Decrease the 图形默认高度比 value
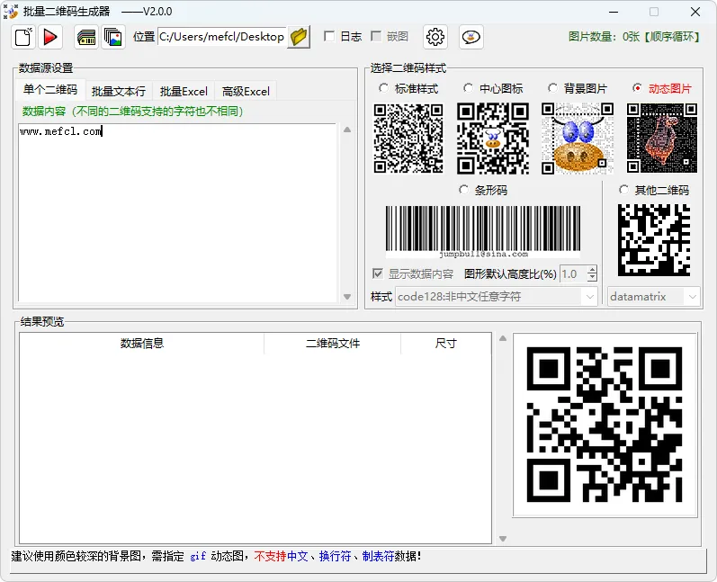Viewport: 717px width, 582px height. point(592,278)
